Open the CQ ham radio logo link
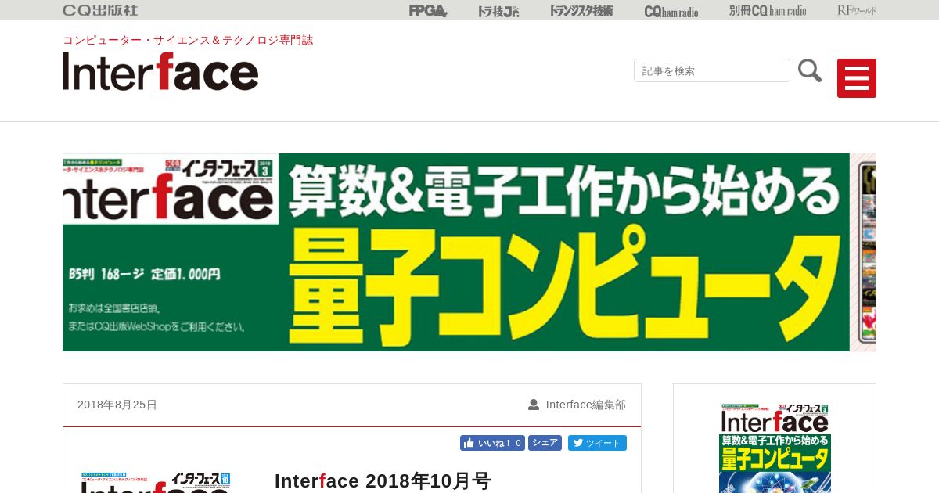 pos(671,11)
